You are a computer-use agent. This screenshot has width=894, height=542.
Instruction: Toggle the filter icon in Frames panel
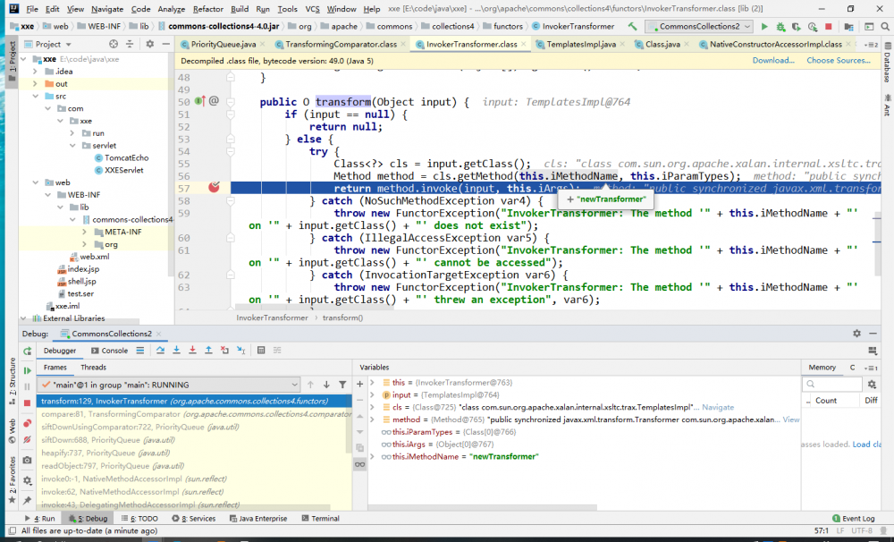(x=342, y=385)
